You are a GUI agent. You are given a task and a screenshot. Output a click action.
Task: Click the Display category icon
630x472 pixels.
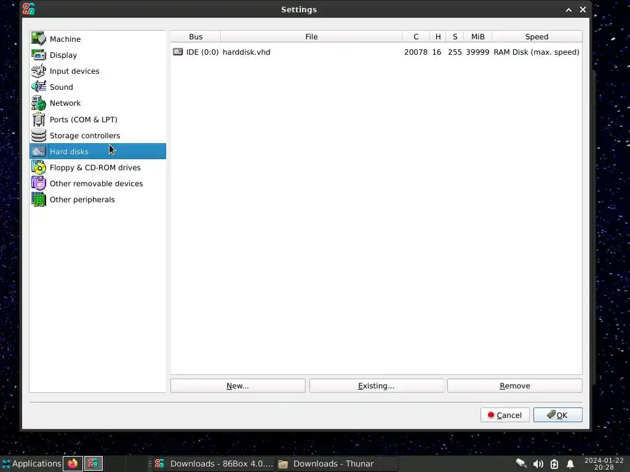click(x=39, y=55)
